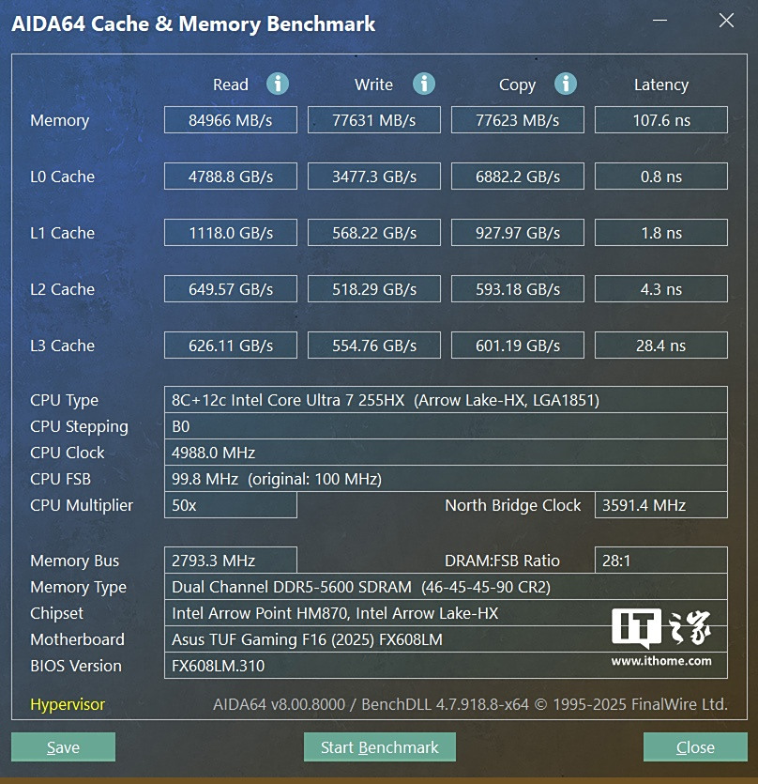758x784 pixels.
Task: Select L3 Cache Copy 601.19 GB/s
Action: [518, 345]
